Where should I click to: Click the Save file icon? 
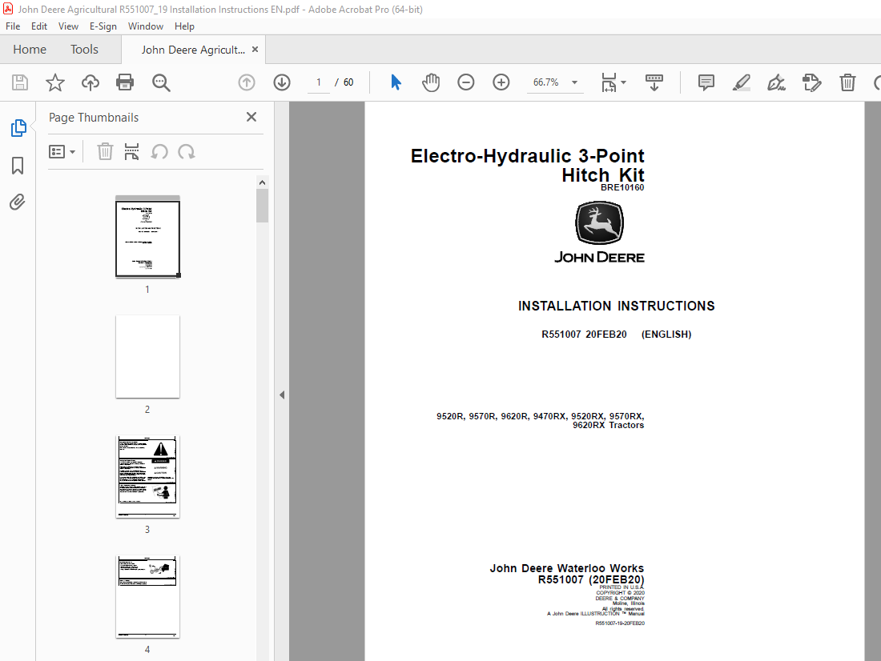[20, 82]
